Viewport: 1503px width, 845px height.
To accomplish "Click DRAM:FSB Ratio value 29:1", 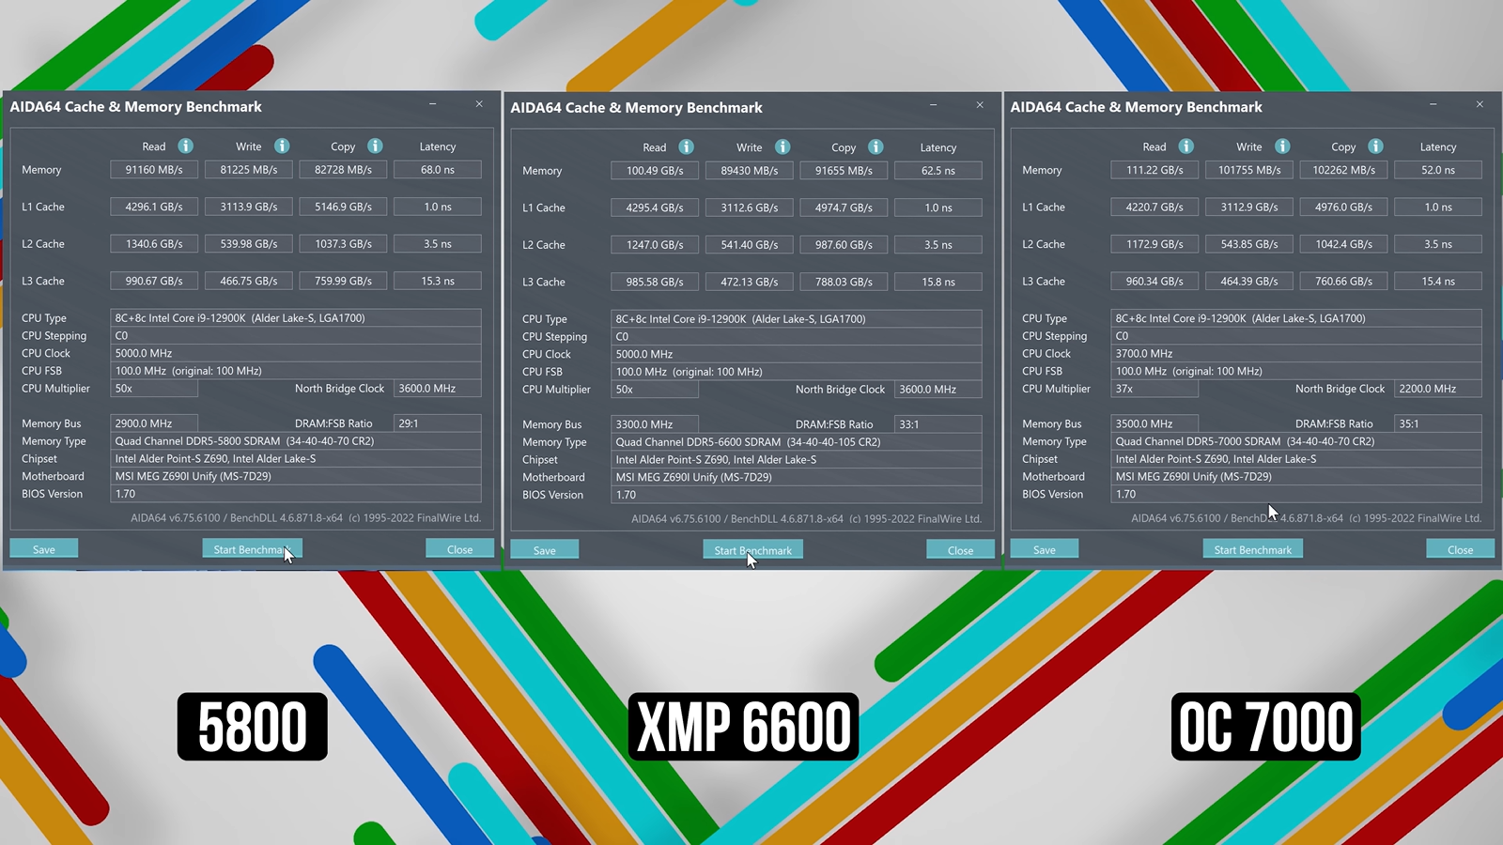I will [x=438, y=423].
